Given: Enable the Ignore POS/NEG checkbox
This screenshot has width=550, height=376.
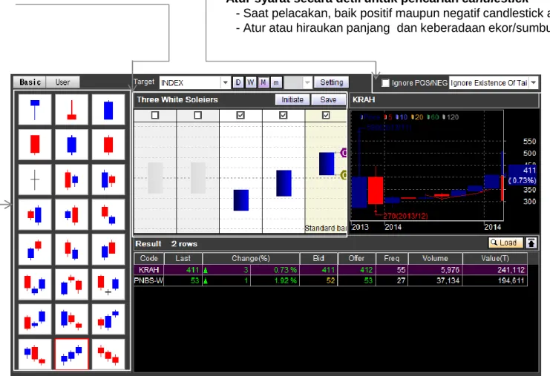Looking at the screenshot, I should 385,83.
